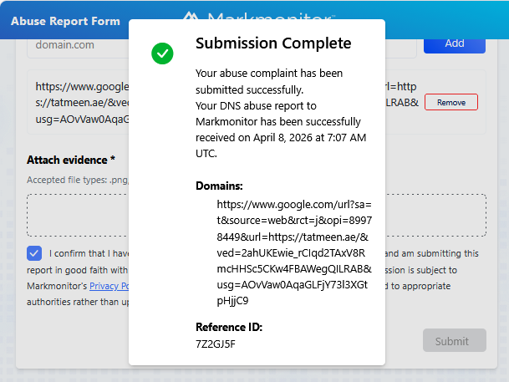509x382 pixels.
Task: Click the Reference ID label
Action: [229, 327]
